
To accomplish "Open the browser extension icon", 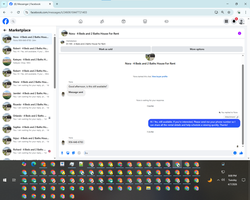I will coord(239,12).
